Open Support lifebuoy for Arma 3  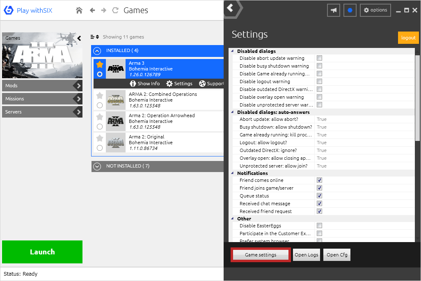click(211, 84)
